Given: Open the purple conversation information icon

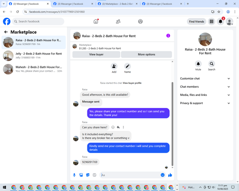Looking at the screenshot, I should (x=168, y=36).
